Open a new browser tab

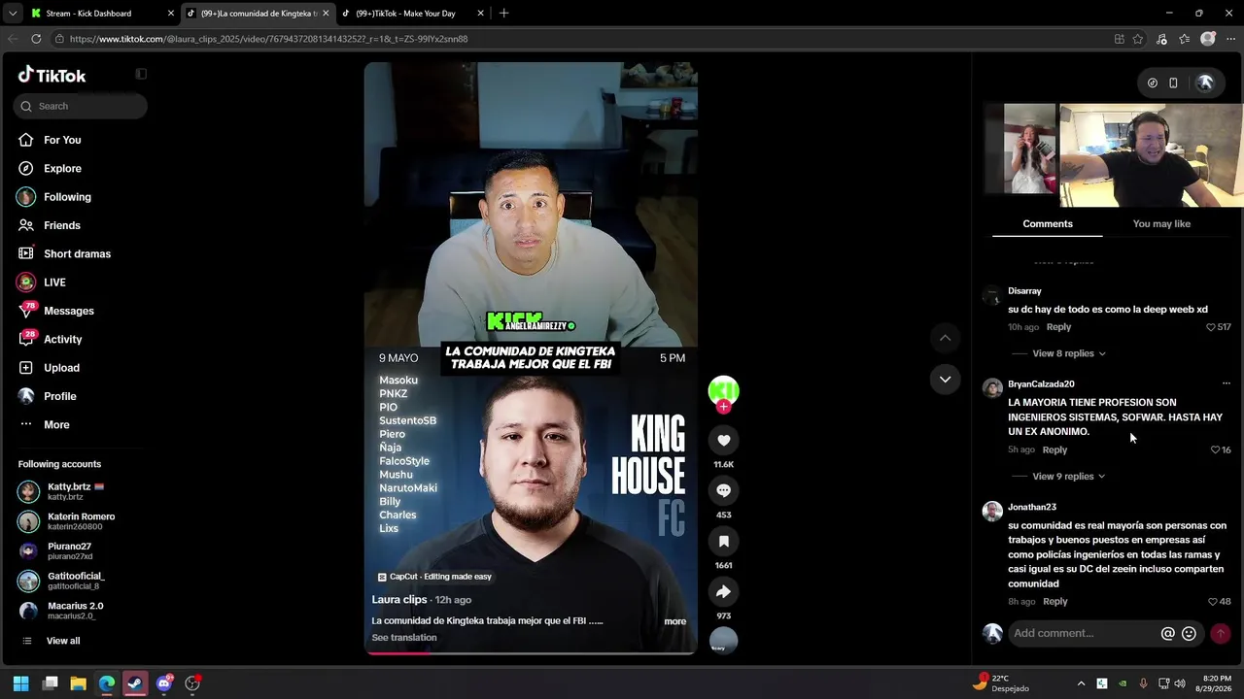tap(503, 14)
